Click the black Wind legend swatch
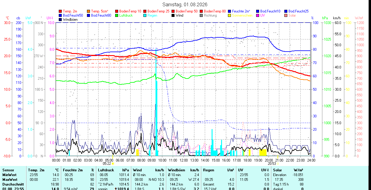The width and height of the screenshot is (371, 190). (173, 15)
